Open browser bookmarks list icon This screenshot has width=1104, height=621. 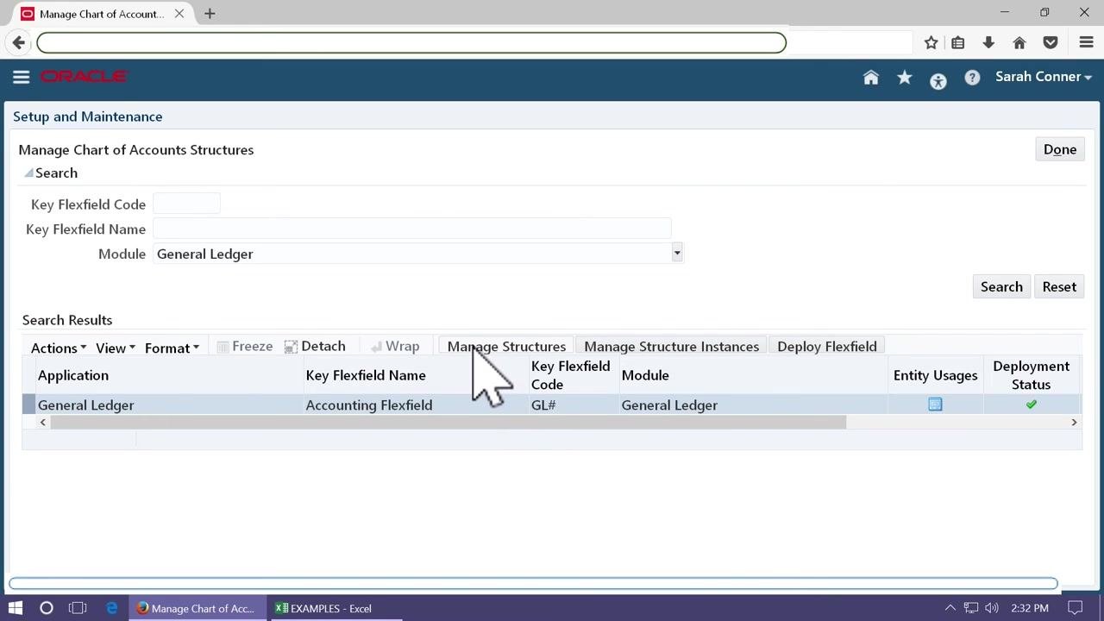pos(957,42)
